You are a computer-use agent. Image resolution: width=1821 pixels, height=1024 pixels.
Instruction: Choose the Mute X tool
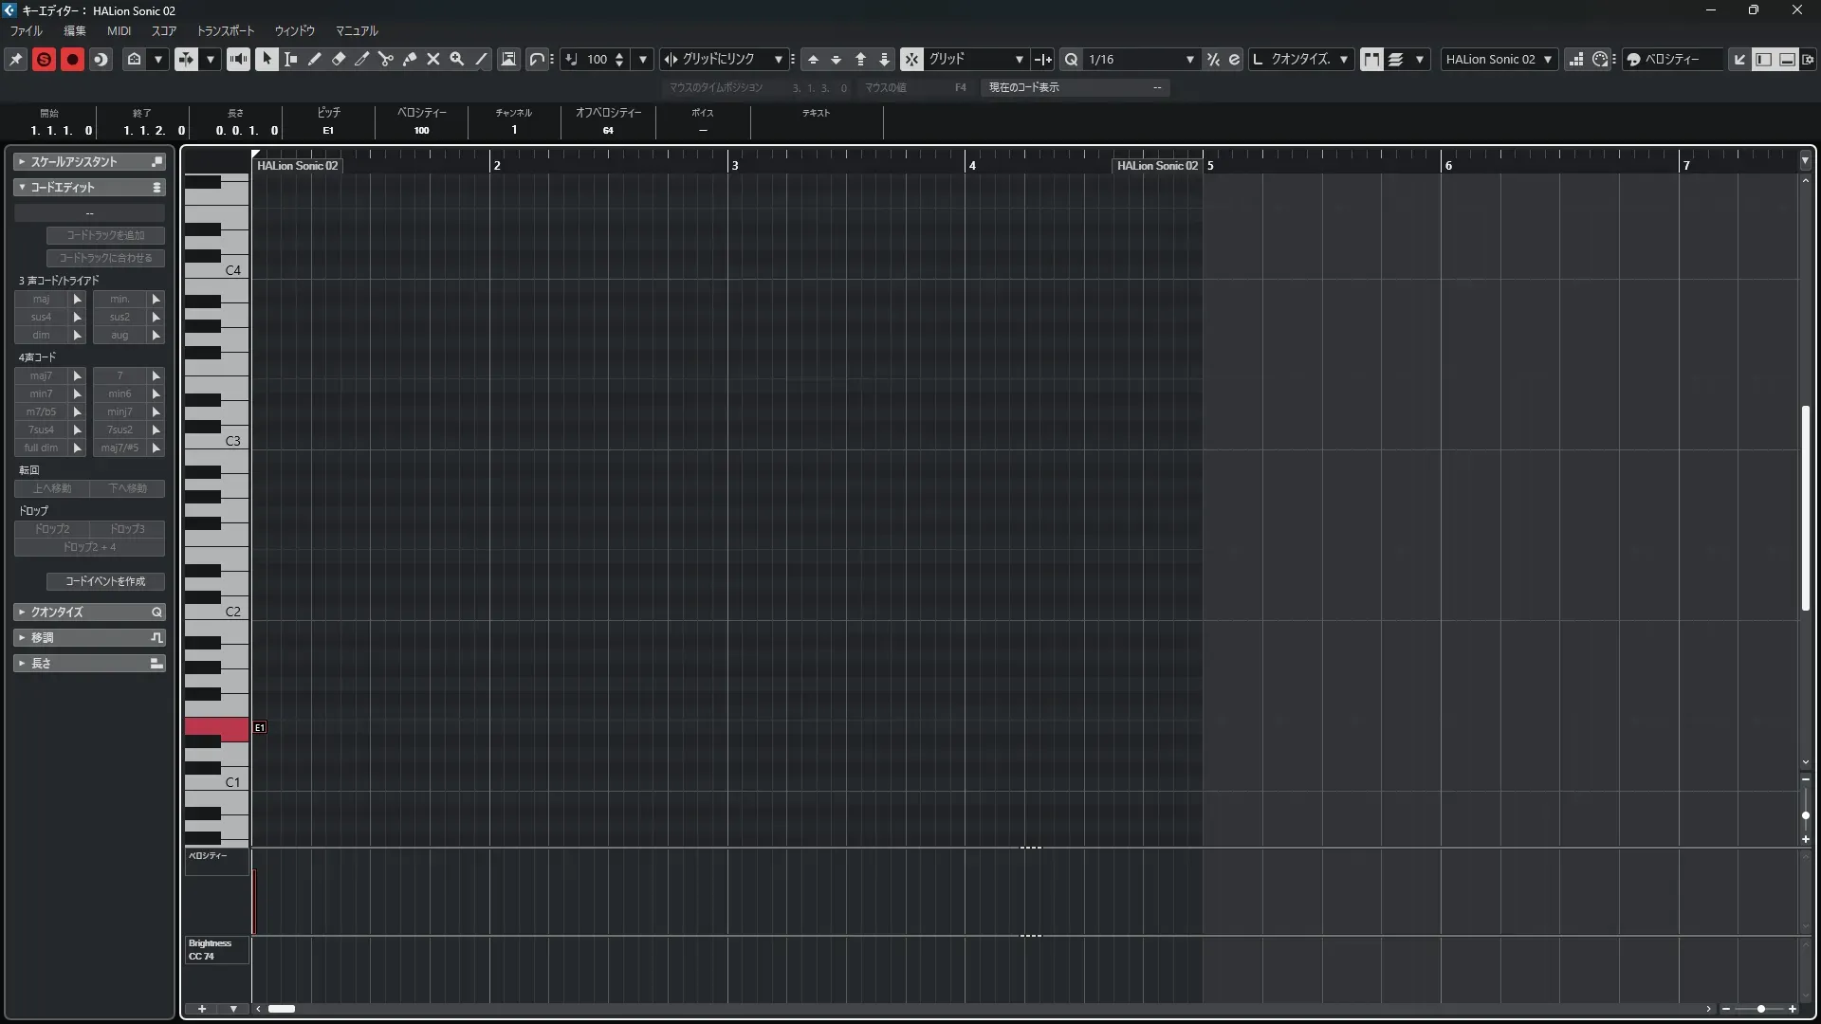coord(433,59)
